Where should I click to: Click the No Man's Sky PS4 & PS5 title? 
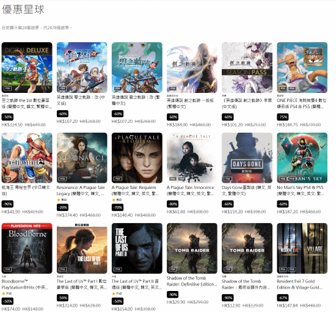tap(300, 190)
